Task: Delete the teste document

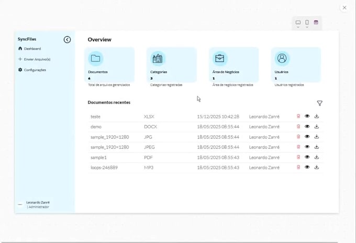Action: pyautogui.click(x=298, y=116)
